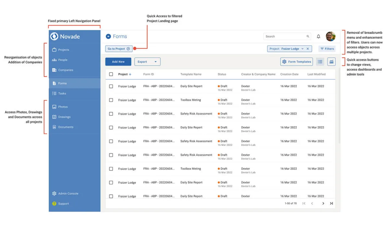Jump to the last page arrow
This screenshot has height=242, width=389.
pos(331,203)
